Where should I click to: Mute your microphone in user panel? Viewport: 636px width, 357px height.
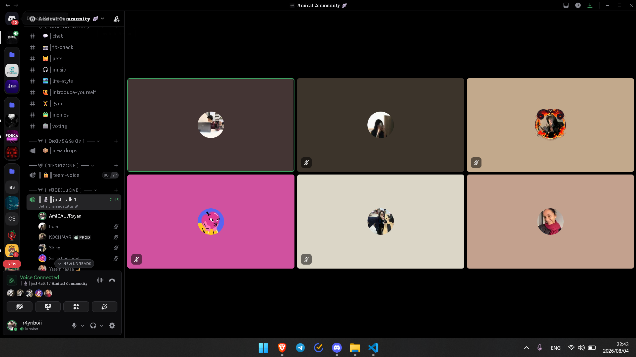point(74,326)
